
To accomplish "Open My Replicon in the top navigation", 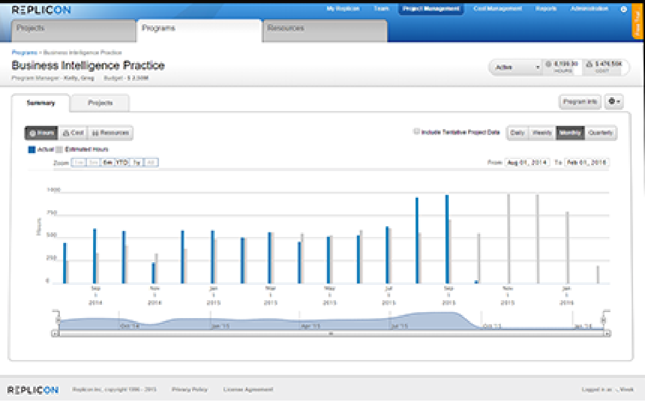I will pyautogui.click(x=343, y=8).
